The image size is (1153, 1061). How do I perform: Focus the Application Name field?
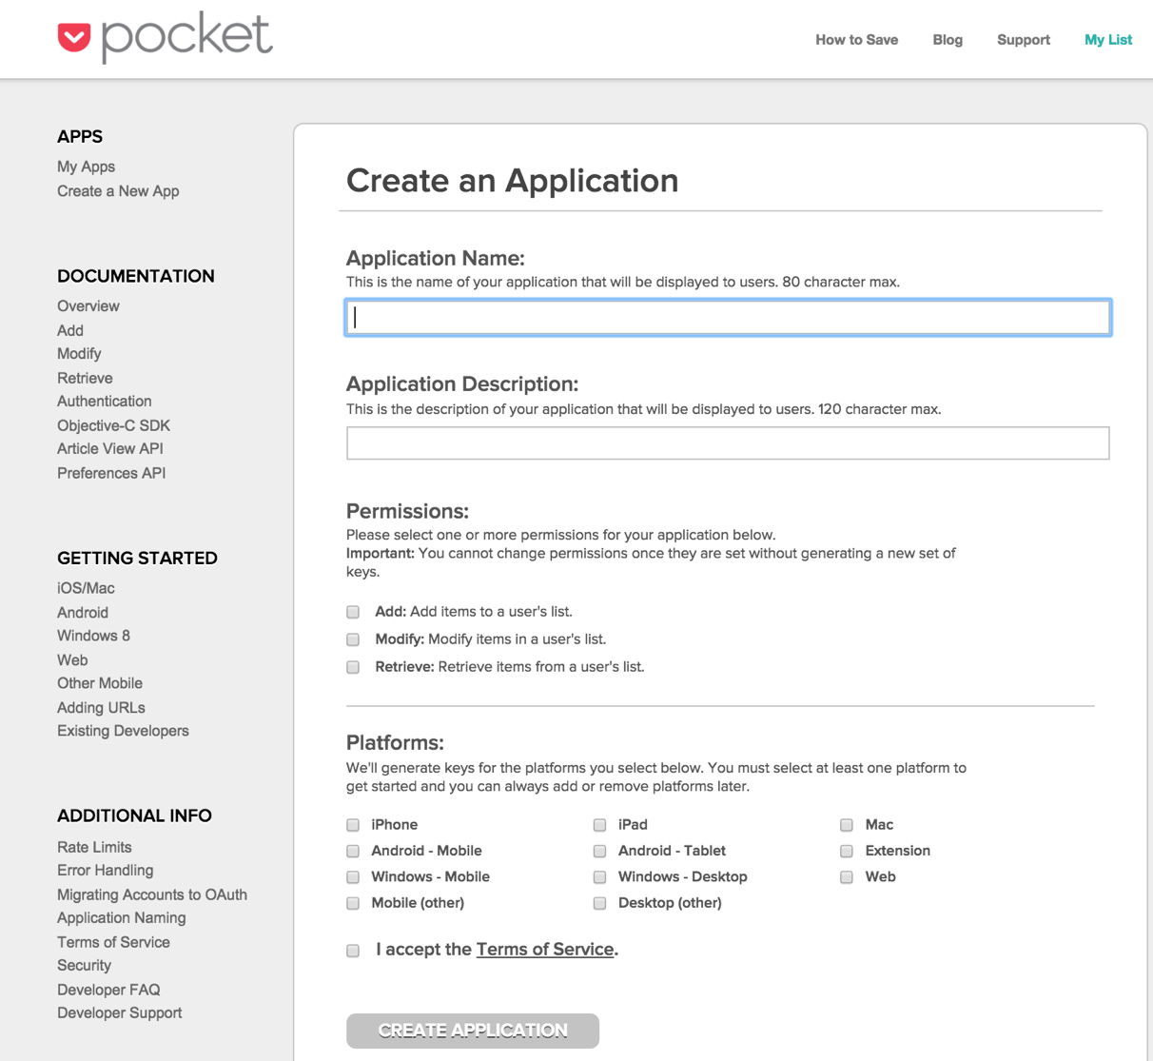point(728,317)
